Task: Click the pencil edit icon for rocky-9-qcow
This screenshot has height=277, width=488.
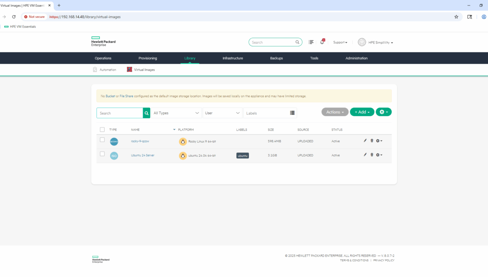Action: (x=365, y=141)
